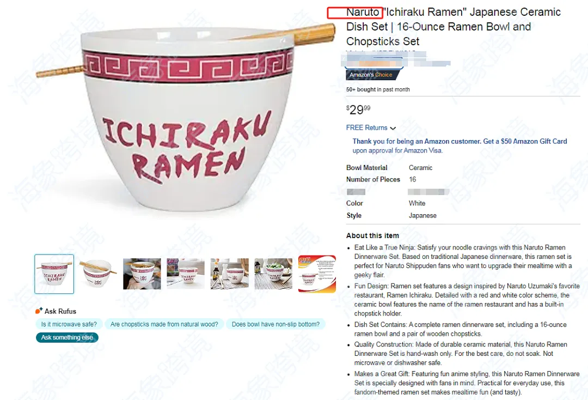The image size is (588, 400).
Task: Open fifth thumbnail with sauce bottle scene
Action: tap(230, 274)
